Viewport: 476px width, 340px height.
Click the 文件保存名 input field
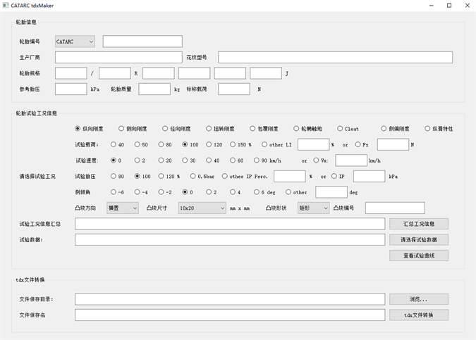(230, 315)
